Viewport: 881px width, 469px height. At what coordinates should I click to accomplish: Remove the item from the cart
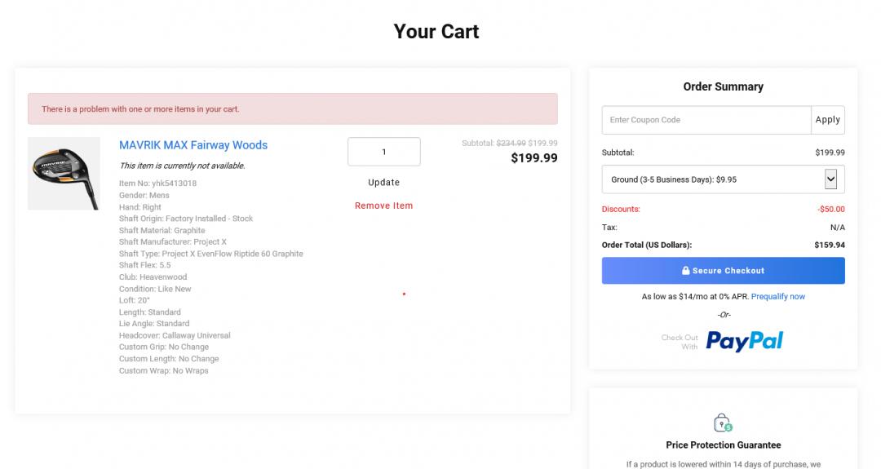383,206
